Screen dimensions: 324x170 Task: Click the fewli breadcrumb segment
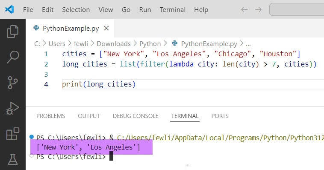(x=81, y=44)
